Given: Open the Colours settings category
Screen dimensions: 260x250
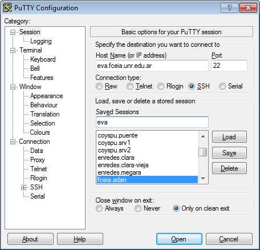Looking at the screenshot, I should [40, 132].
